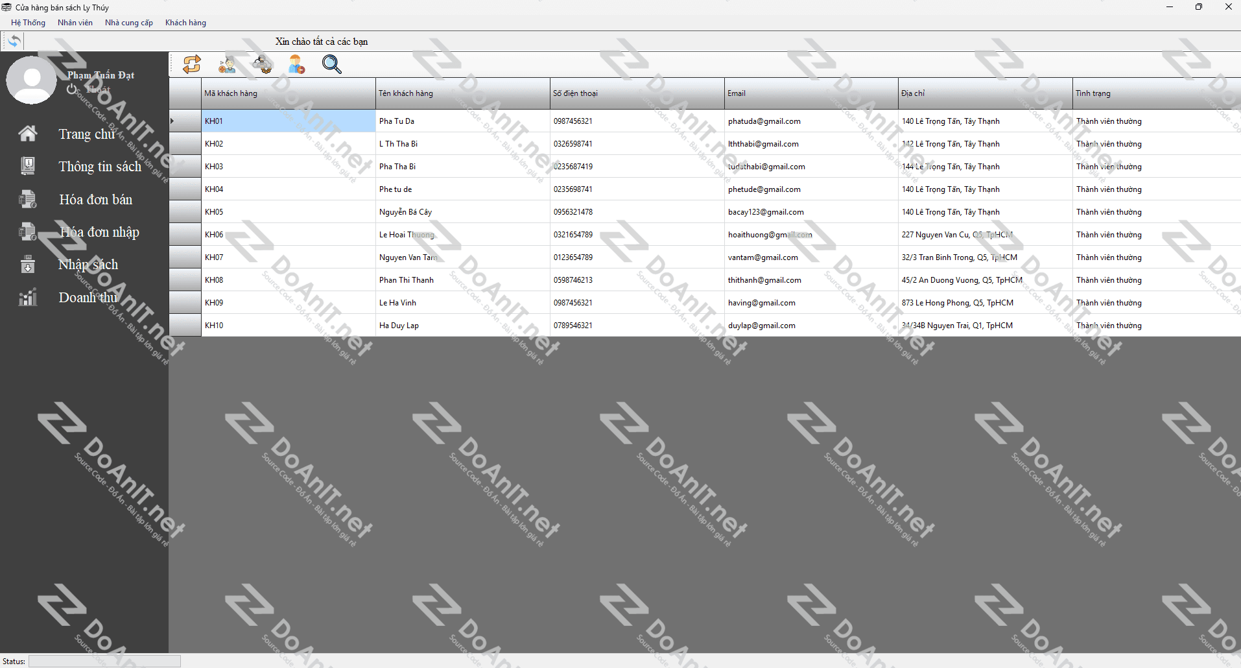Click the Thoát logout label
This screenshot has width=1241, height=668.
pyautogui.click(x=98, y=89)
